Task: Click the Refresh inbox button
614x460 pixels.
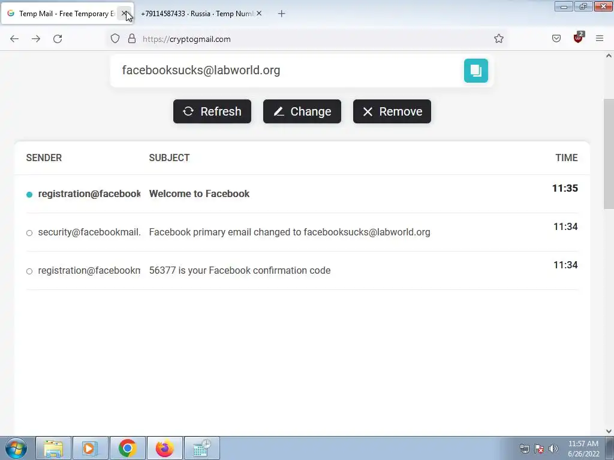Action: click(212, 111)
